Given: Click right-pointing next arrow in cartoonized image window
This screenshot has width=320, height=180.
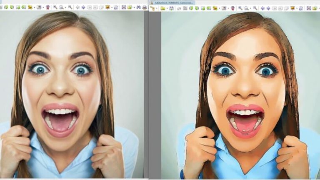Looking at the screenshot, I should click(268, 8).
